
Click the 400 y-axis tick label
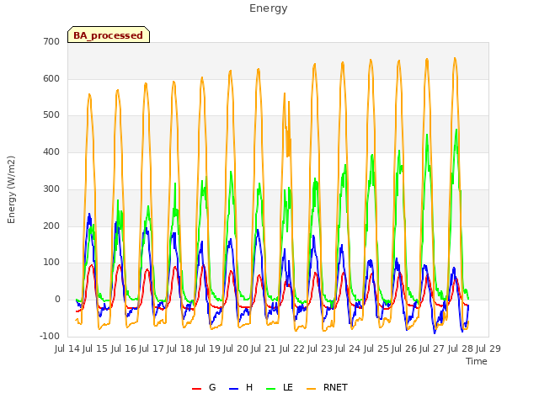pyautogui.click(x=51, y=152)
